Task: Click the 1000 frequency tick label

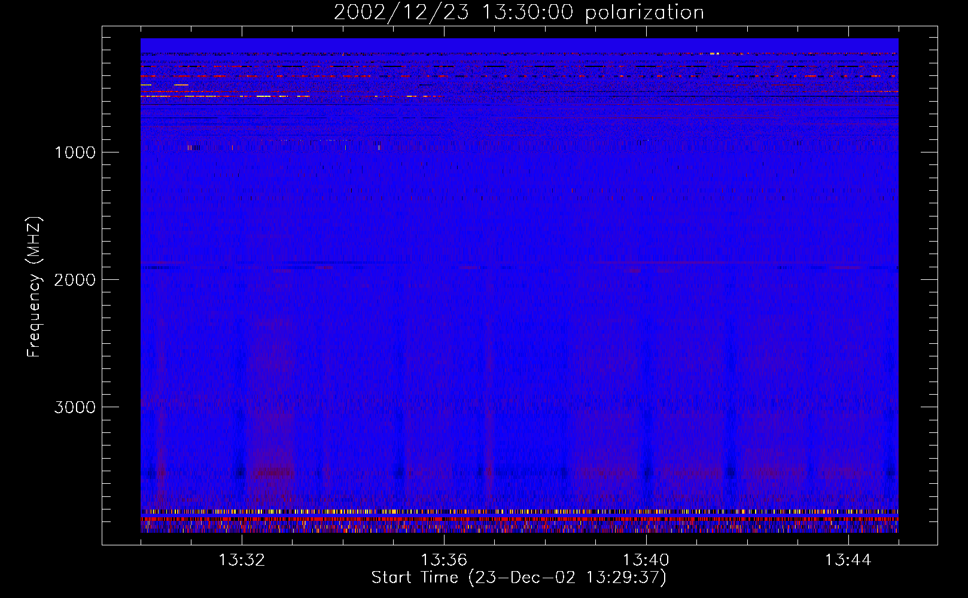Action: coord(75,152)
